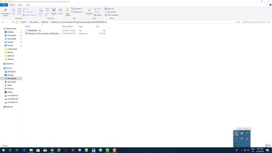The width and height of the screenshot is (272, 153).
Task: Click Software in the breadcrumb path
Action: (45, 22)
